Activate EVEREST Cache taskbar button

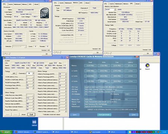point(42,132)
